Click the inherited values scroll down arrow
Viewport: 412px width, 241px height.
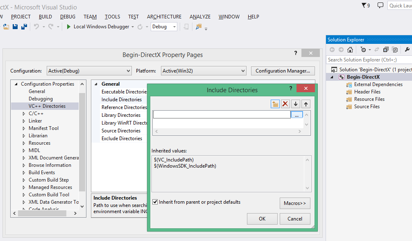tap(307, 188)
